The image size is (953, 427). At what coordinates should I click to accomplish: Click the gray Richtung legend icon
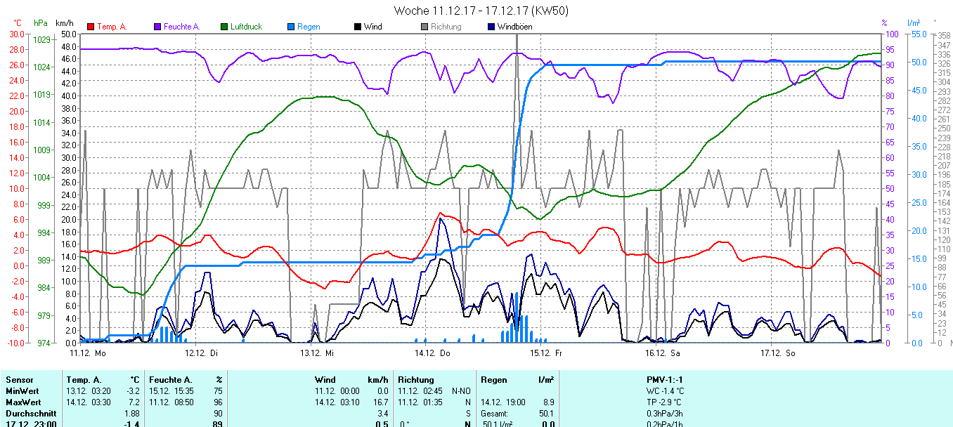424,27
